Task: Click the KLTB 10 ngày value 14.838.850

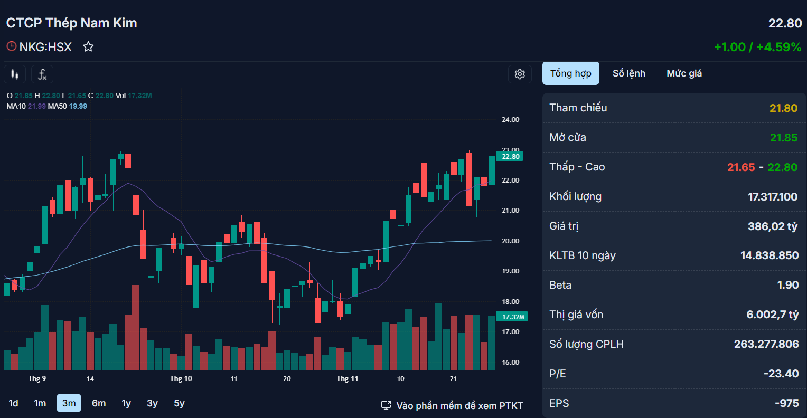Action: 770,255
